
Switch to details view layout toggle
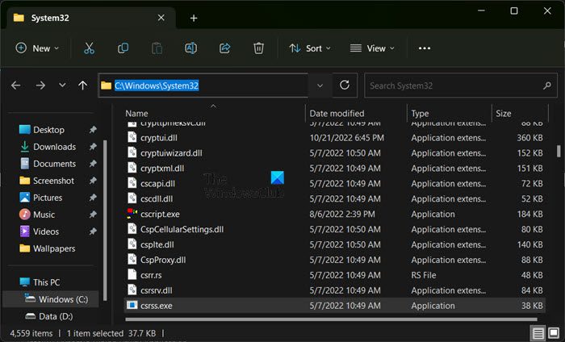[x=538, y=333]
